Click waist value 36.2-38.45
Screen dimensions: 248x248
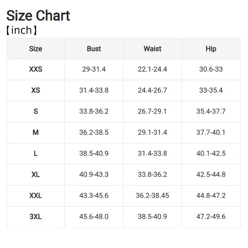153,196
